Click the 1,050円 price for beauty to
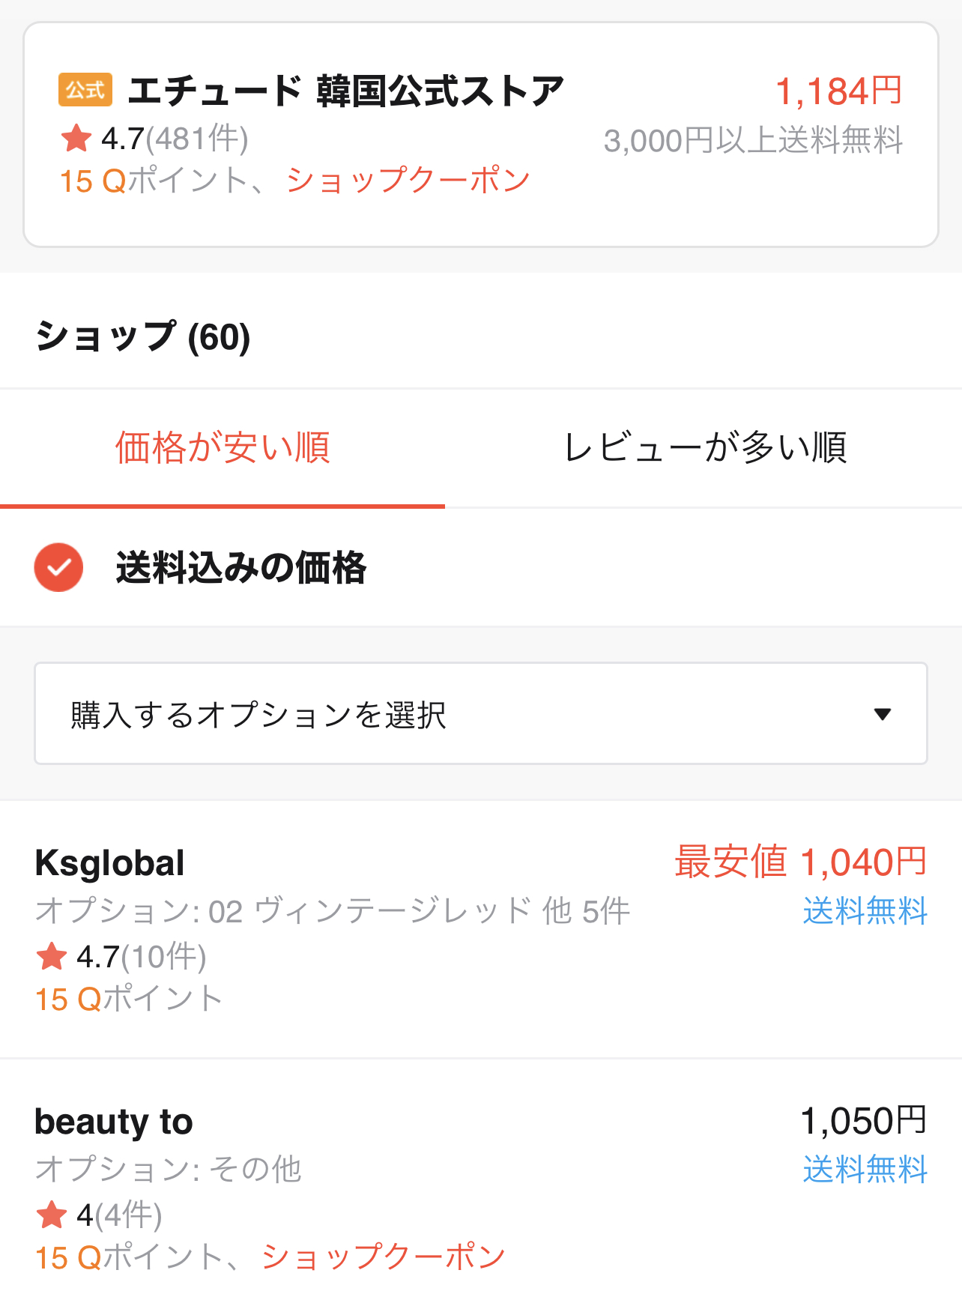962x1303 pixels. pyautogui.click(x=863, y=1122)
